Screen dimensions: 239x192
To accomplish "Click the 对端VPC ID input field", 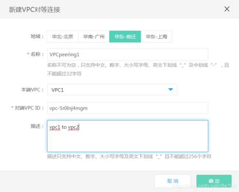I will pos(128,108).
